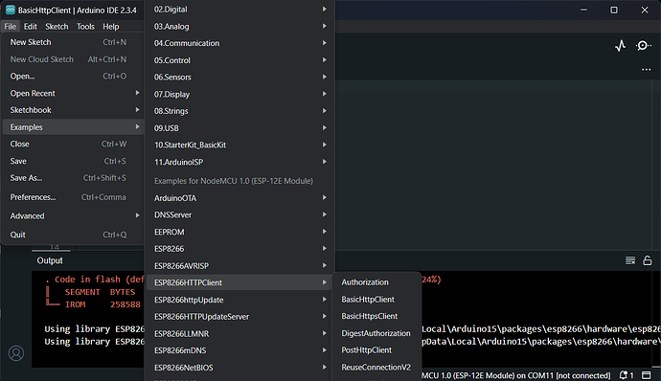Click the Arduino IDE logo in title bar
Image resolution: width=661 pixels, height=381 pixels.
[x=11, y=11]
